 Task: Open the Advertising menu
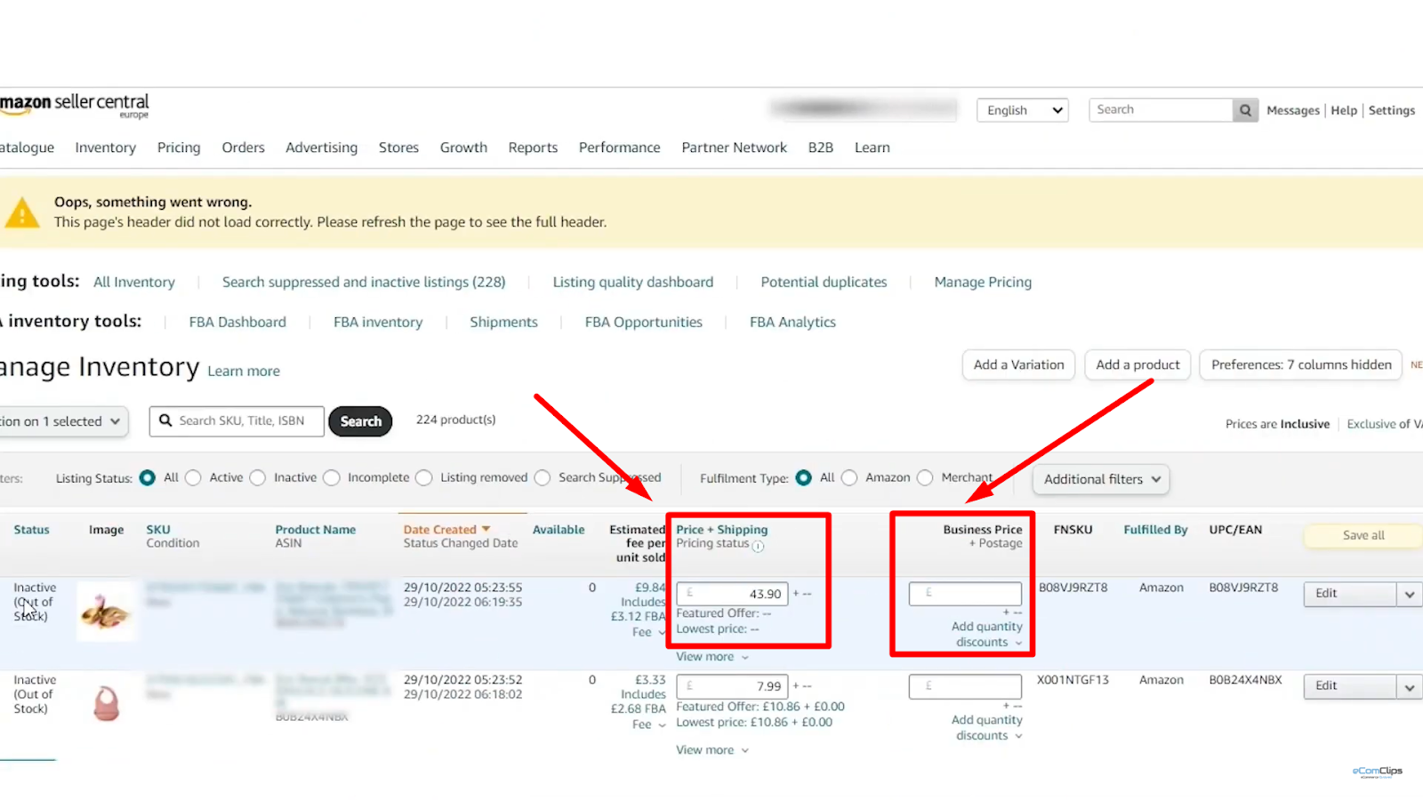(x=322, y=148)
